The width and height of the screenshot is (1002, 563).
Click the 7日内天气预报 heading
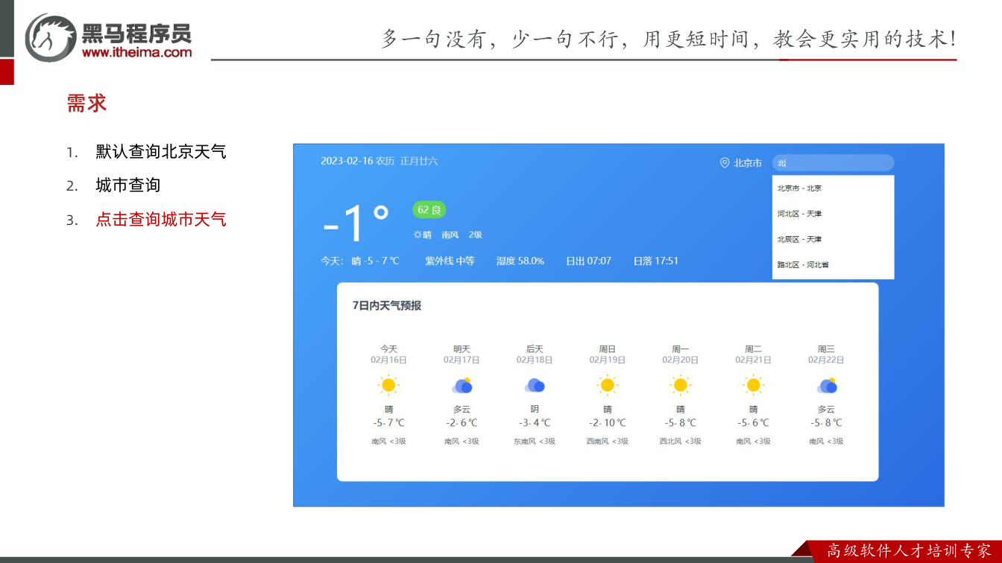coord(387,305)
